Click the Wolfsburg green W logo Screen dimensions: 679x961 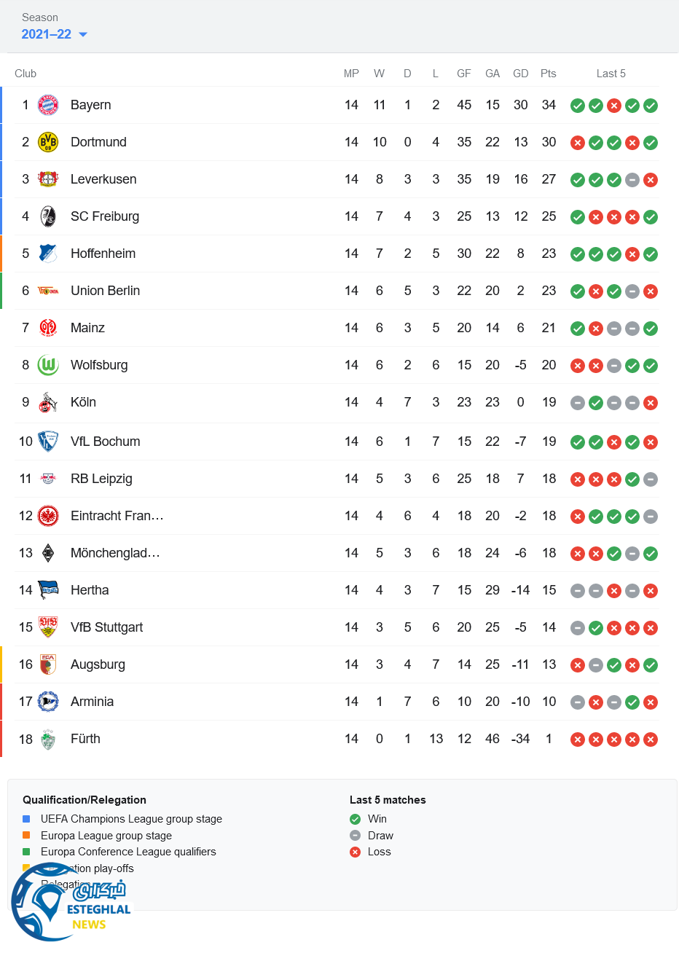(48, 365)
